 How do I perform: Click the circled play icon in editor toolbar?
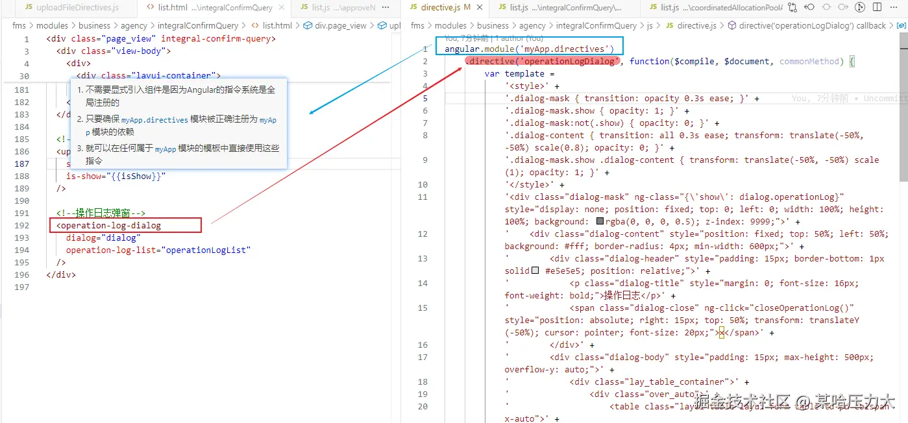coord(860,8)
